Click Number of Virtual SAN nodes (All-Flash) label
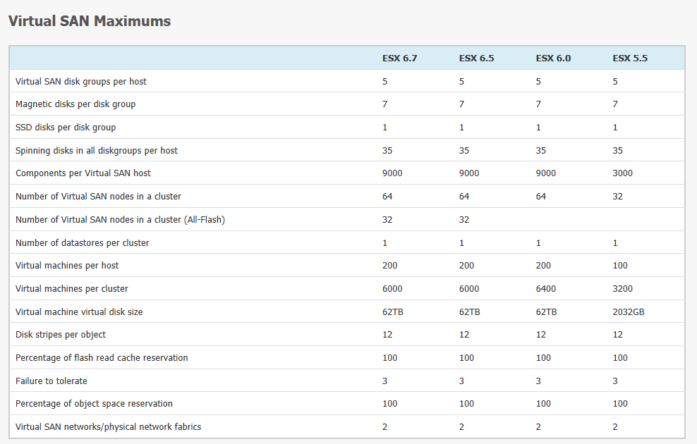The width and height of the screenshot is (697, 444). click(x=120, y=219)
